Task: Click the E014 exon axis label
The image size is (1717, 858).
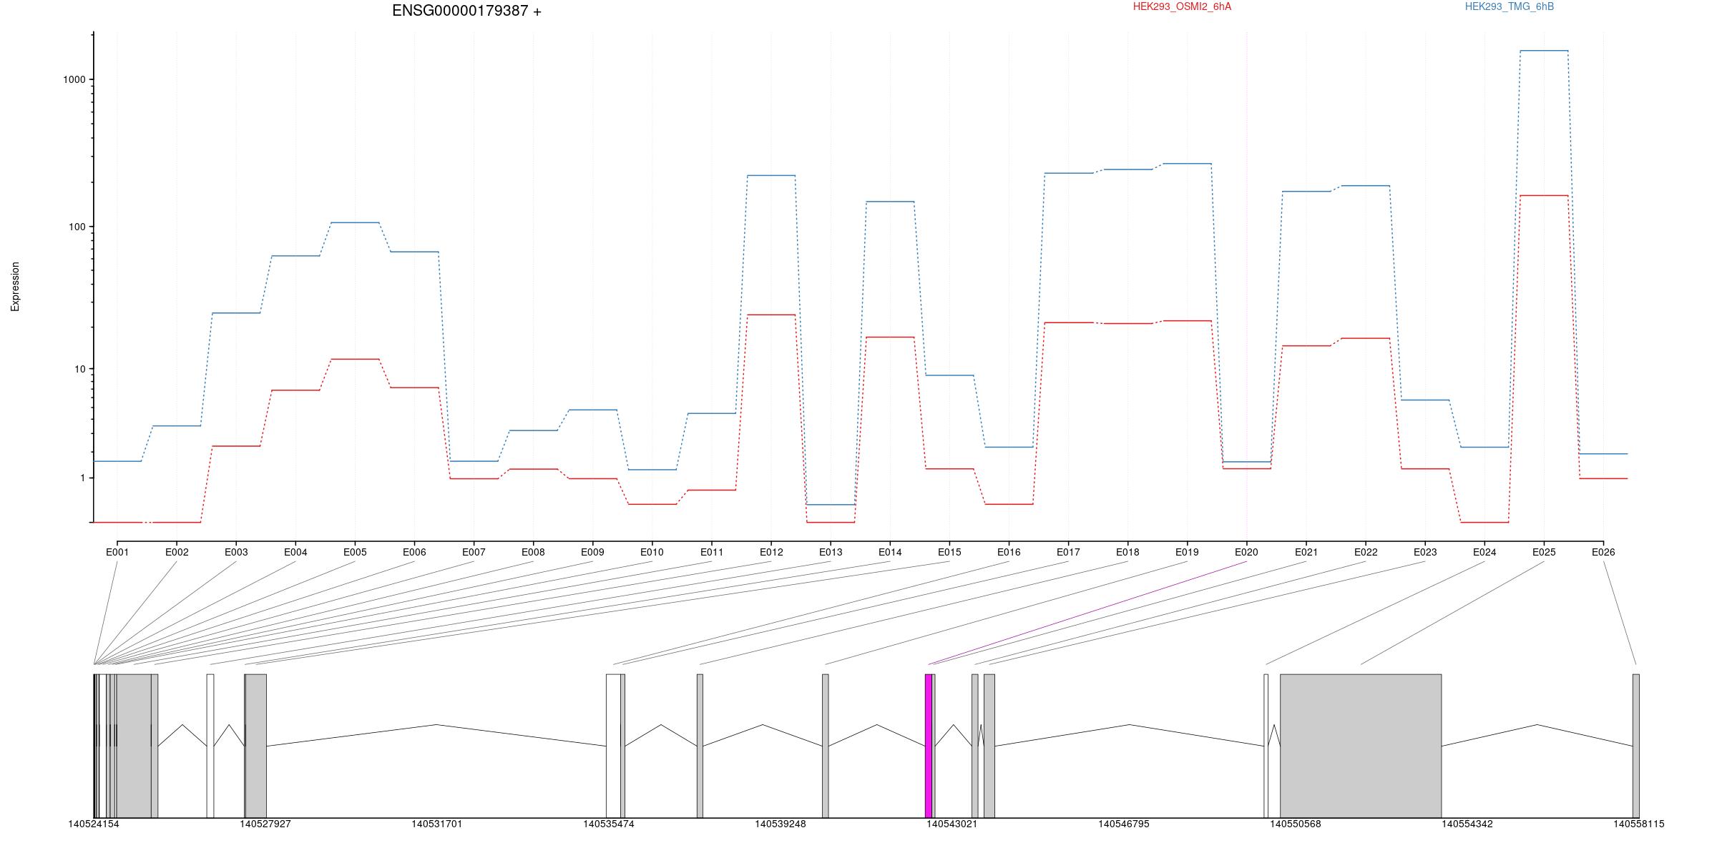Action: coord(890,552)
